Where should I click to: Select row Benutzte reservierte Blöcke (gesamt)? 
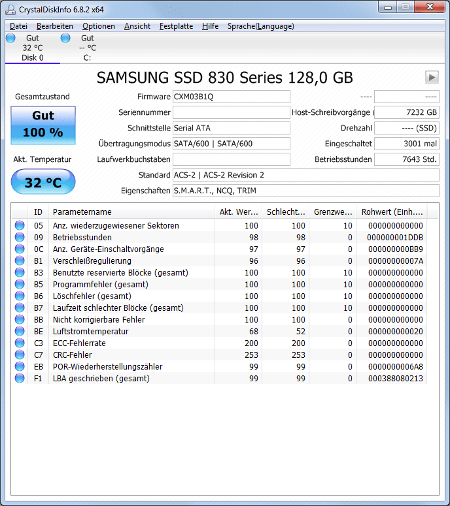(x=219, y=273)
